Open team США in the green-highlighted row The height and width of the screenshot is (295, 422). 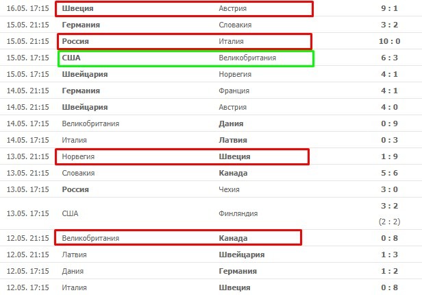click(71, 58)
